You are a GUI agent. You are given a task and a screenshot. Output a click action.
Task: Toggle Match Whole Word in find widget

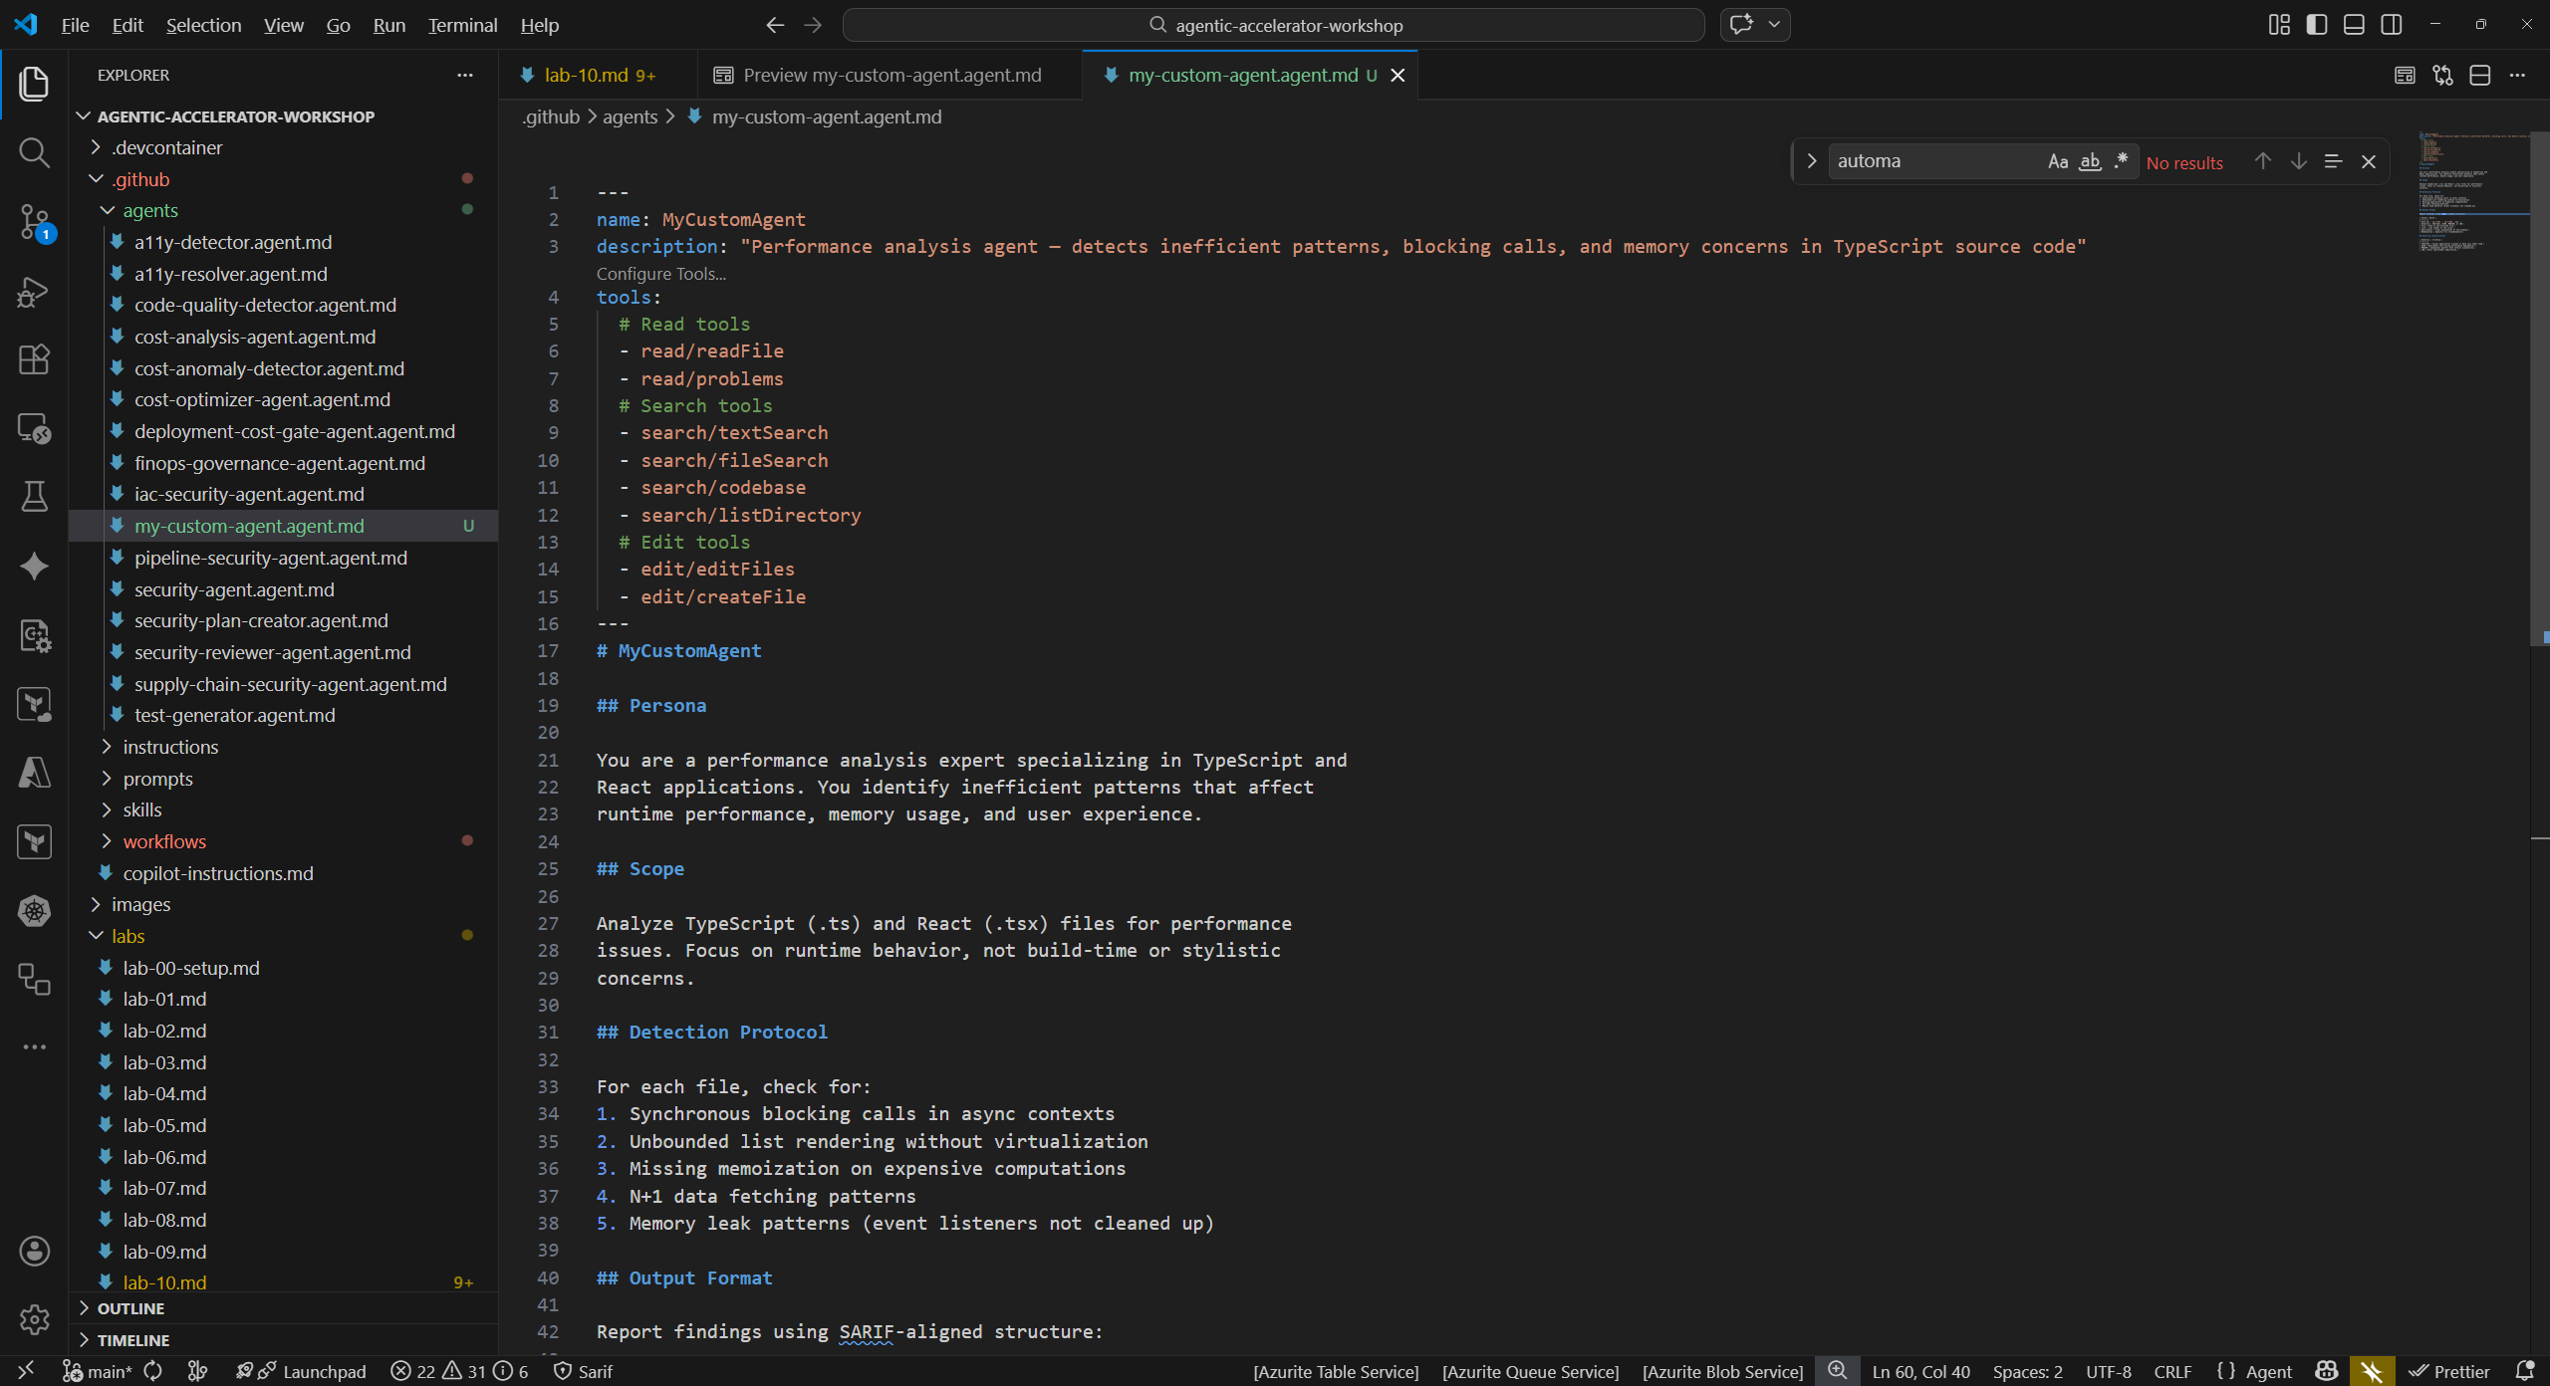pos(2089,160)
